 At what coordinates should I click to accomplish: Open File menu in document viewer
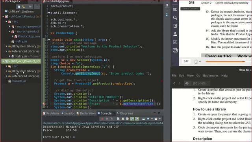174,75
